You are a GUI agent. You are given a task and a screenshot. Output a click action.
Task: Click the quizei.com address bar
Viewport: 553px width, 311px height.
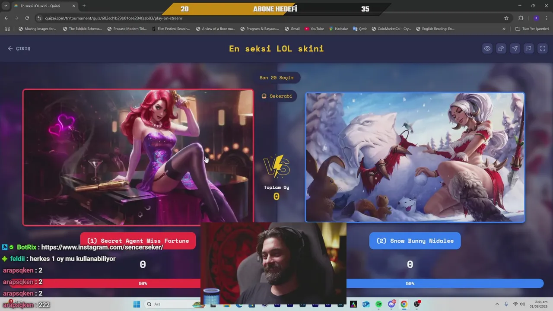tap(272, 18)
